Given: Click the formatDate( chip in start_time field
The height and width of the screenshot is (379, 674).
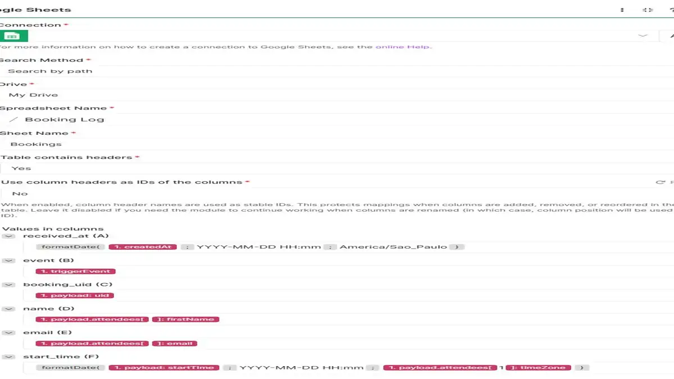Looking at the screenshot, I should (70, 368).
